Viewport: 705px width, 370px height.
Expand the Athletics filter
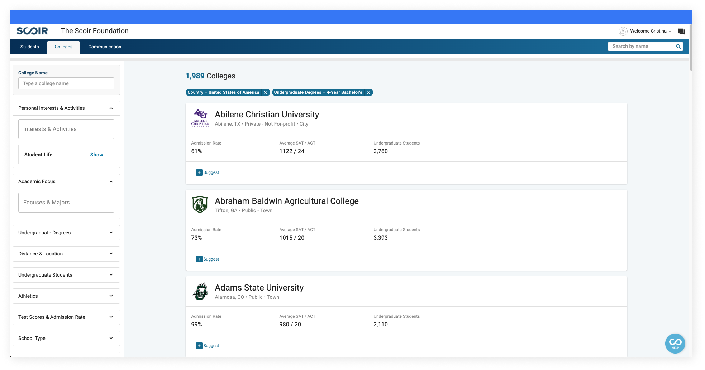click(66, 296)
